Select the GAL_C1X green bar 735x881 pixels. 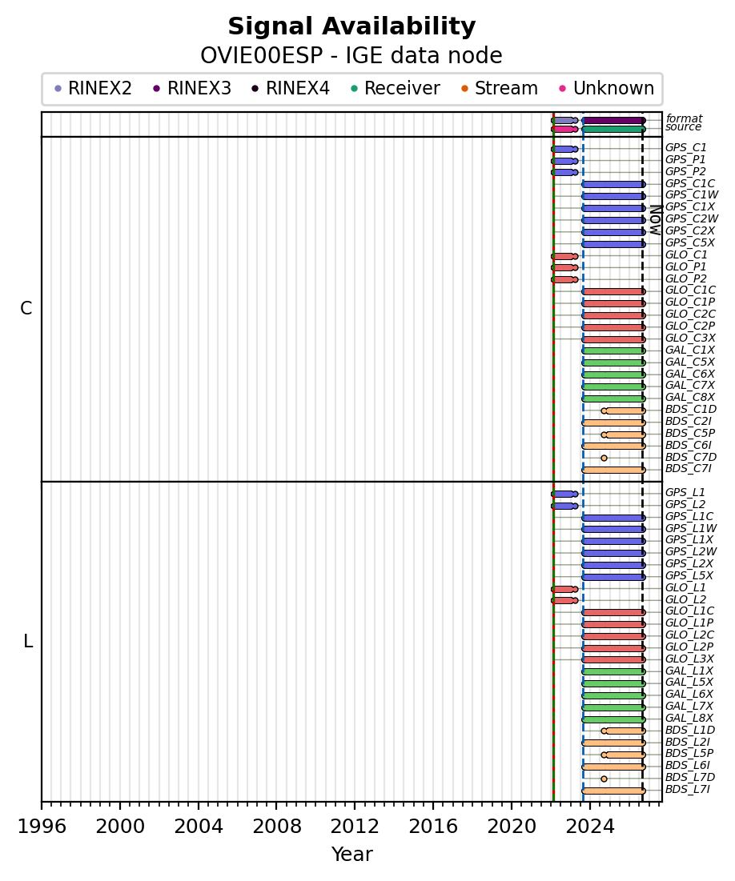[x=613, y=350]
